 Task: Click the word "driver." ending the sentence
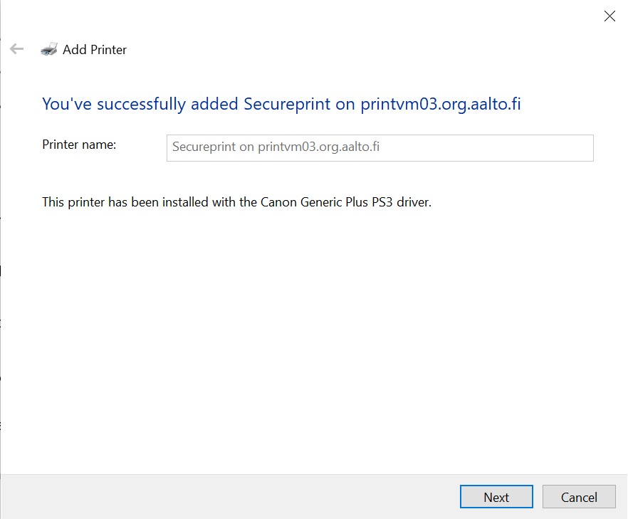[x=414, y=202]
